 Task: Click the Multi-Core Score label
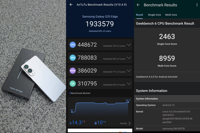tap(167, 66)
